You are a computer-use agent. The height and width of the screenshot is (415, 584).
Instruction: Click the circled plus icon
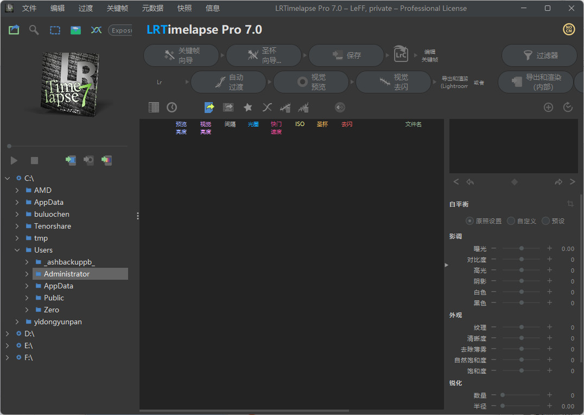coord(548,108)
